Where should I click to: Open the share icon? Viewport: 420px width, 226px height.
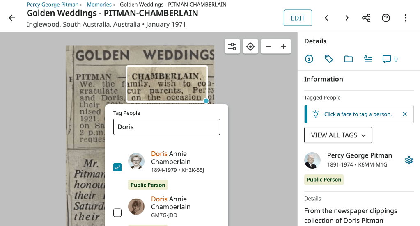pos(366,18)
